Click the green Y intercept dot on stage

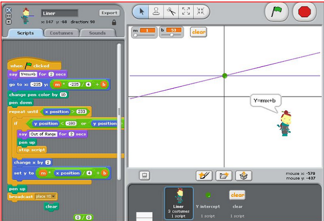(x=225, y=76)
